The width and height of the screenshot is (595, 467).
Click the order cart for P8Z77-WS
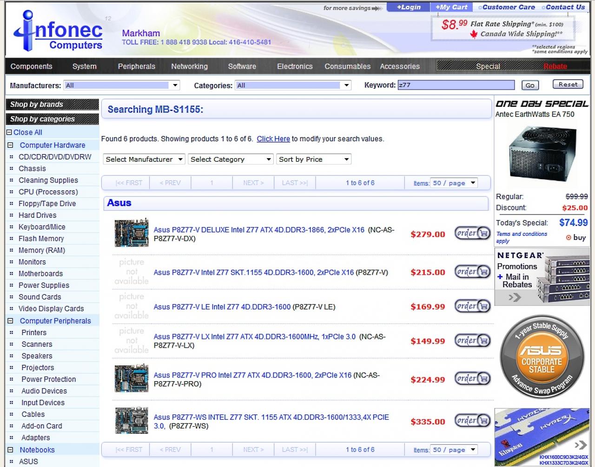(472, 421)
